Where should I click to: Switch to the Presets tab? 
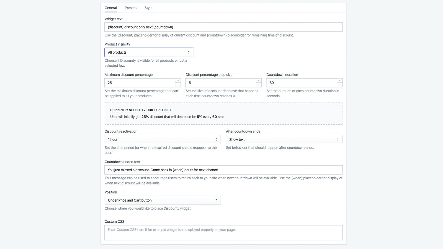coord(130,8)
